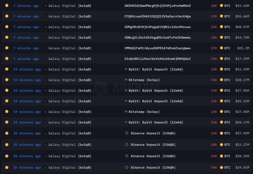The width and height of the screenshot is (253, 174).
Task: Select the $27.93M value
Action: coord(242,133)
